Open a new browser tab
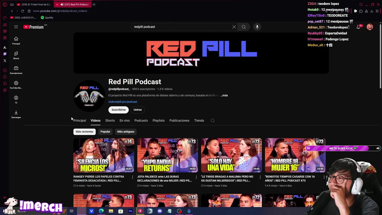Image resolution: width=382 pixels, height=215 pixels. tap(94, 4)
